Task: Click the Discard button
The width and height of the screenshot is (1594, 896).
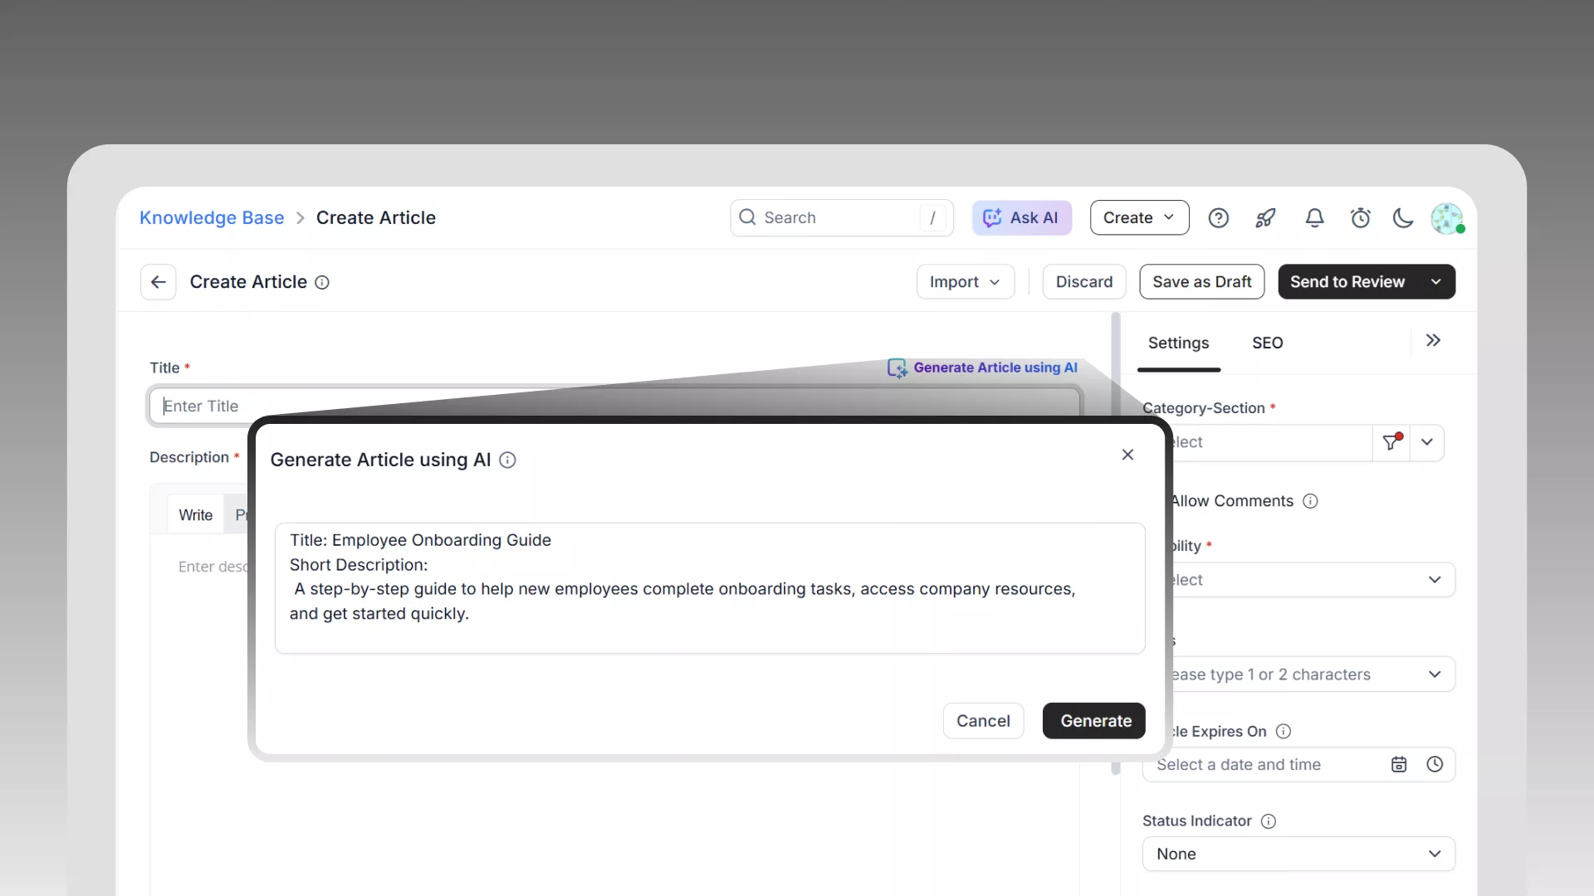Action: (x=1083, y=282)
